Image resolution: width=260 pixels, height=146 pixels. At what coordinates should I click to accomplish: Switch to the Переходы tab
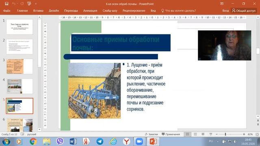tap(71, 11)
